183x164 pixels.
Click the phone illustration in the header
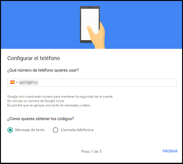coord(90,24)
